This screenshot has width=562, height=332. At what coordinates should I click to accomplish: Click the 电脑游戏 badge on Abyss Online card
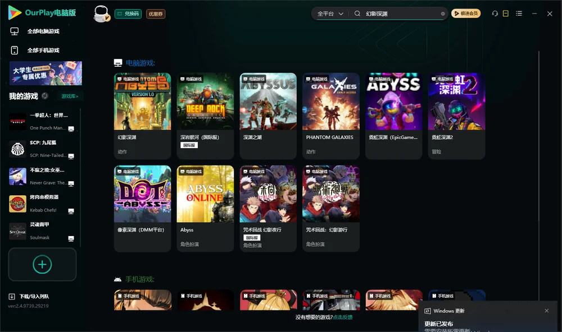pyautogui.click(x=191, y=172)
